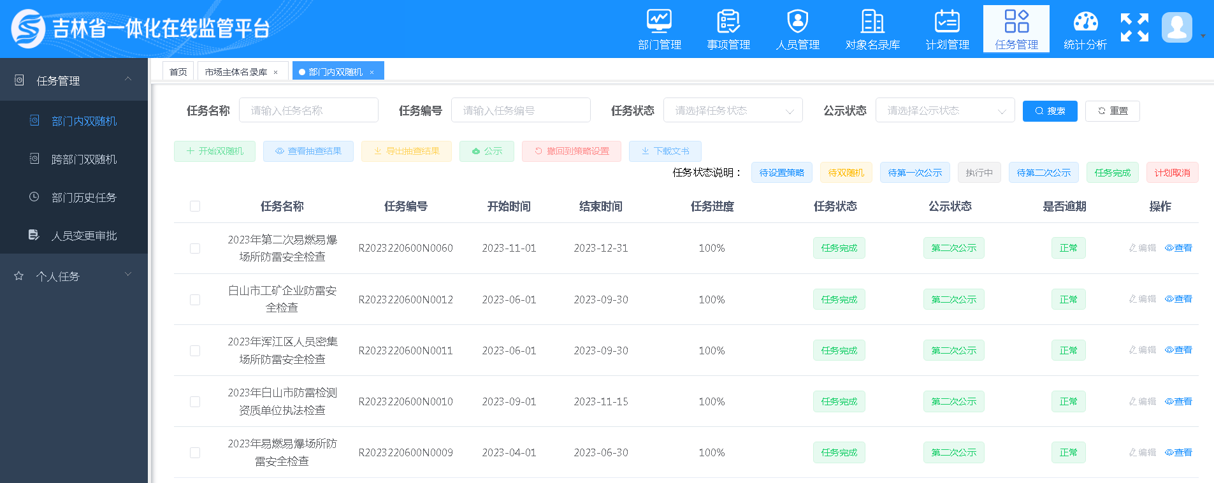Click the user avatar icon
This screenshot has width=1214, height=483.
(x=1176, y=27)
